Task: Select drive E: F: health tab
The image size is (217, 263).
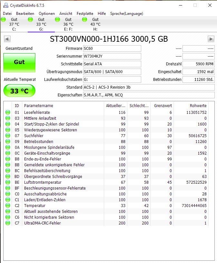Action: coord(68,24)
